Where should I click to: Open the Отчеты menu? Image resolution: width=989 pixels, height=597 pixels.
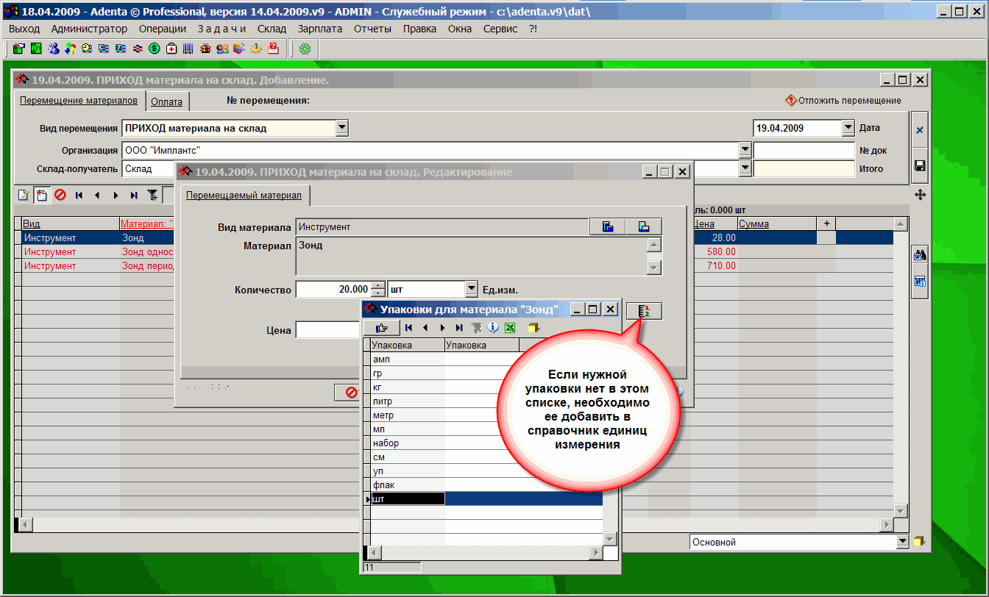[372, 29]
